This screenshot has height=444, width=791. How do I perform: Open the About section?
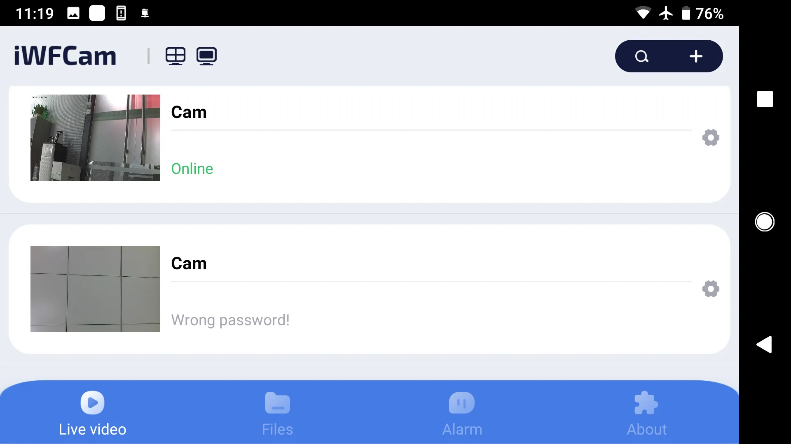coord(647,414)
